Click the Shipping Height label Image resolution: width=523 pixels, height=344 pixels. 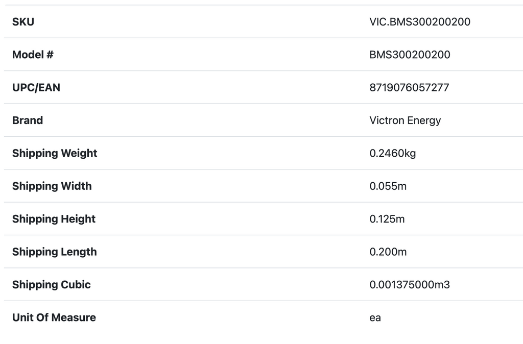point(54,219)
